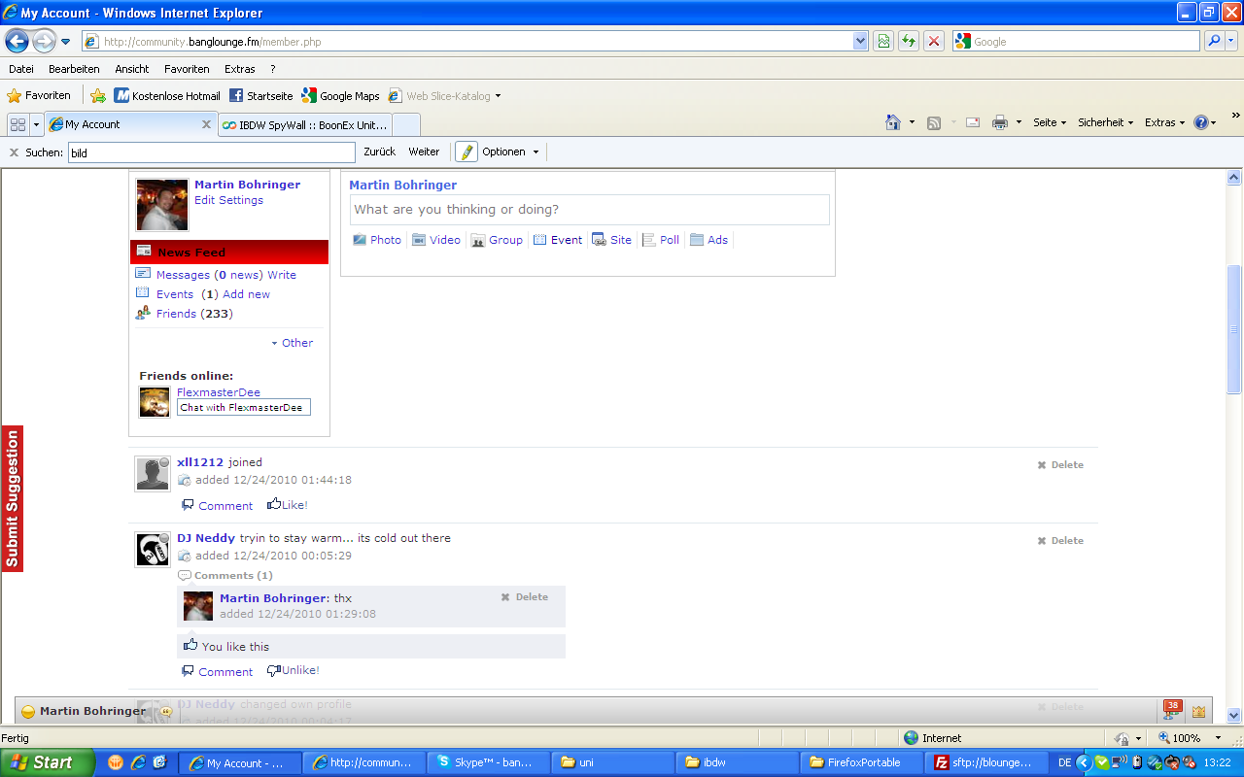Click in the 'What are you thinking' field

590,210
